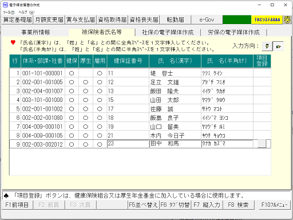This screenshot has height=220, width=293.
Task: Select kana cell ﾔﾏｸﾞﾁ ﾙﾐ
Action: (227, 127)
